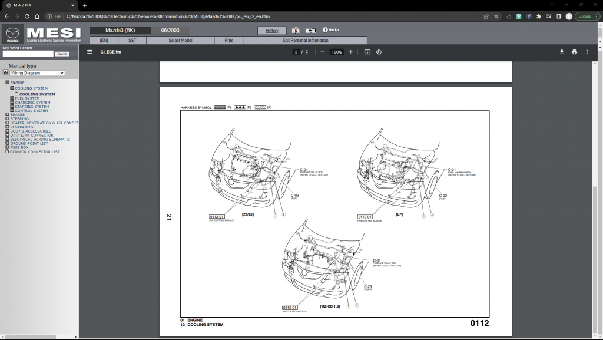
Task: Rotate the PDF counterclockwise
Action: 379,52
